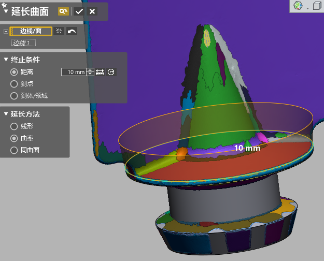Click the asterisk icon next to 边线/面

(x=59, y=31)
